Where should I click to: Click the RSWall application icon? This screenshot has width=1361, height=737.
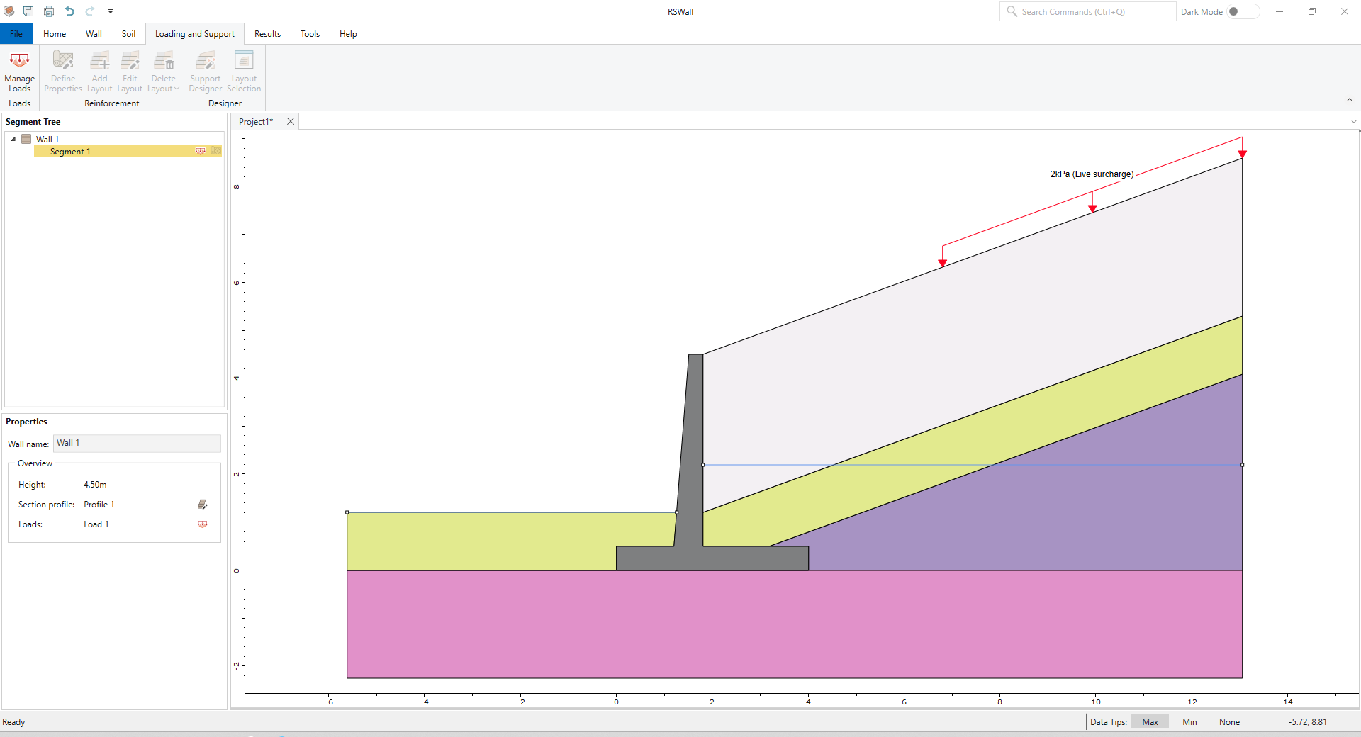pyautogui.click(x=9, y=11)
